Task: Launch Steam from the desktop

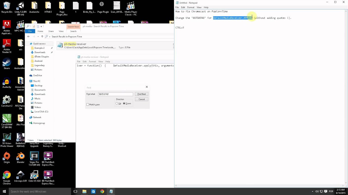Action: pos(7,64)
